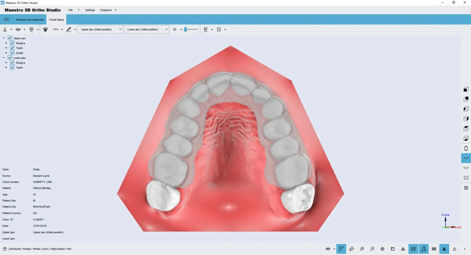Click the zoom out magnifier icon
The image size is (471, 255).
click(372, 249)
